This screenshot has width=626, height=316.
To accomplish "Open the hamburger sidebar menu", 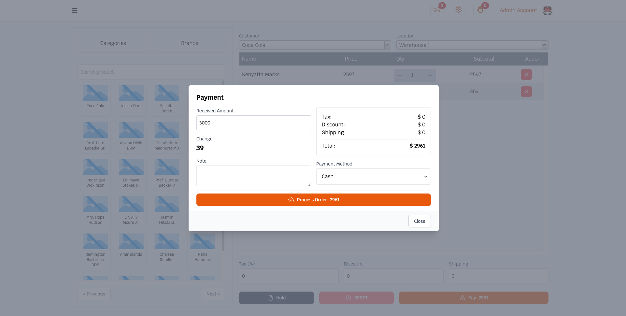I will (75, 10).
